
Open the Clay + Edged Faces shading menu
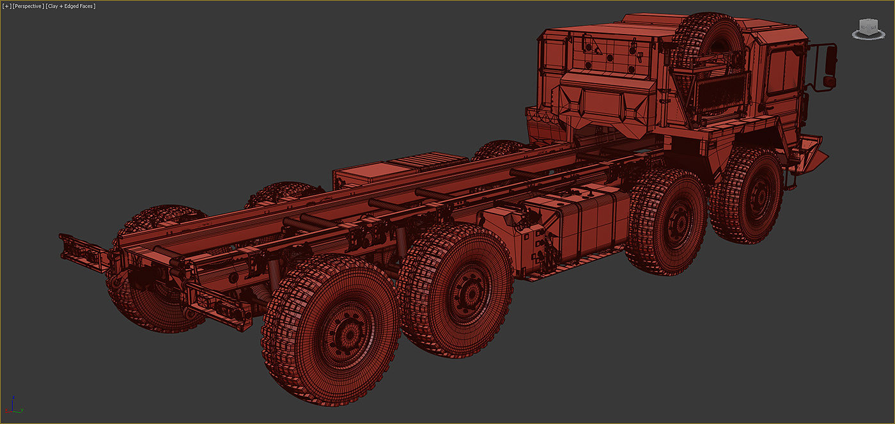pos(70,6)
